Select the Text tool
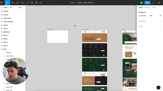The width and height of the screenshot is (163, 91). point(28,3)
